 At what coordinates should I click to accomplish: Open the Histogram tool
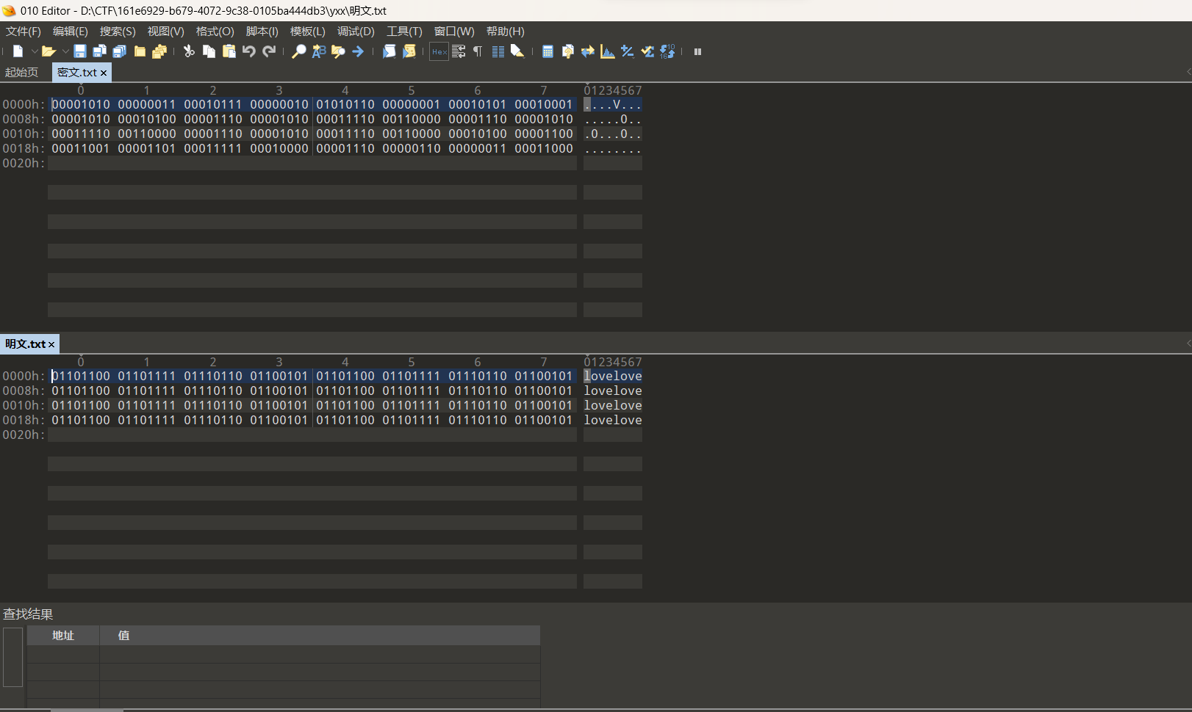[x=607, y=51]
